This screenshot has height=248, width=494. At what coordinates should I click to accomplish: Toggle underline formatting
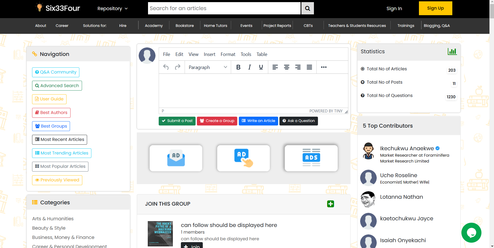(x=261, y=67)
